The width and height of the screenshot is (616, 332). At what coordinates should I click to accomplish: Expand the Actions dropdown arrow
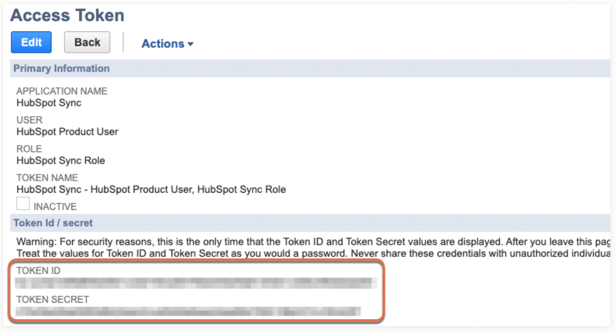coord(191,44)
